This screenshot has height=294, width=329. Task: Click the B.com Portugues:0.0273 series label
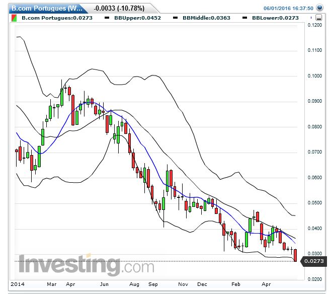(x=57, y=18)
